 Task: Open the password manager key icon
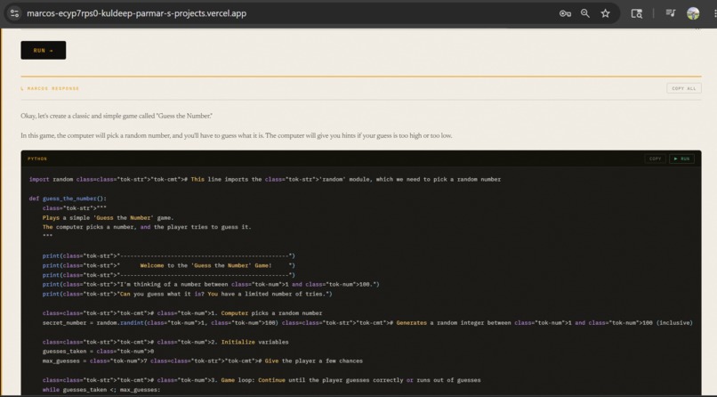click(x=565, y=13)
